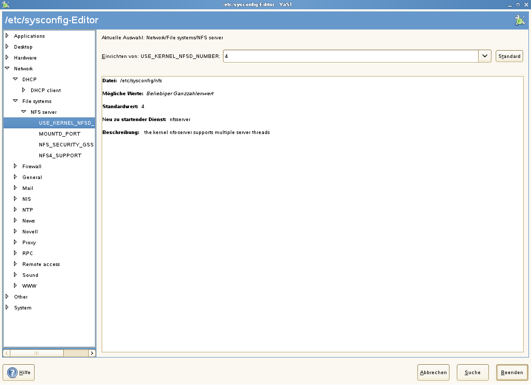The height and width of the screenshot is (385, 531).
Task: Click the tree horizontal scrollbar thumb
Action: click(x=37, y=353)
